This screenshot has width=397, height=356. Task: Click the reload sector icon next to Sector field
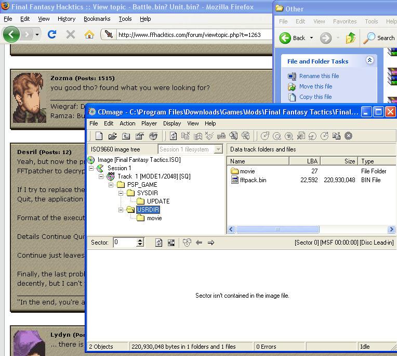159,243
